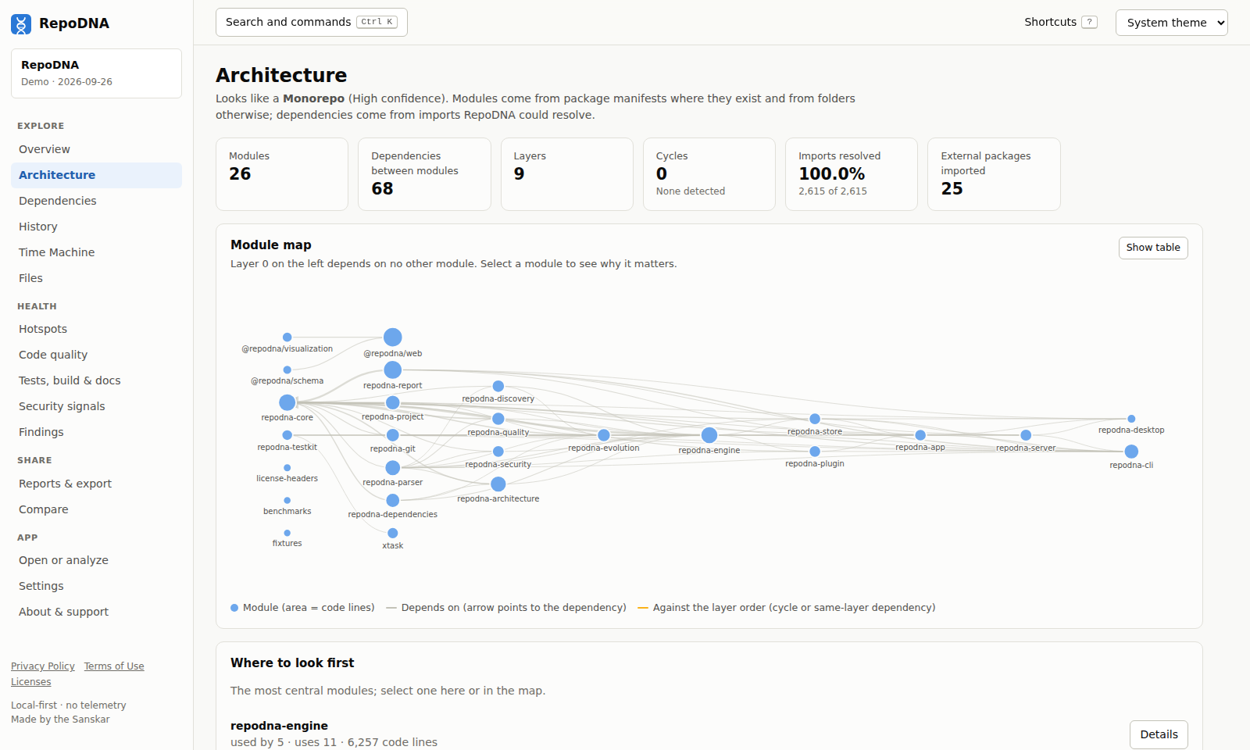The width and height of the screenshot is (1250, 750).
Task: Click the license-headers node circle
Action: point(287,467)
